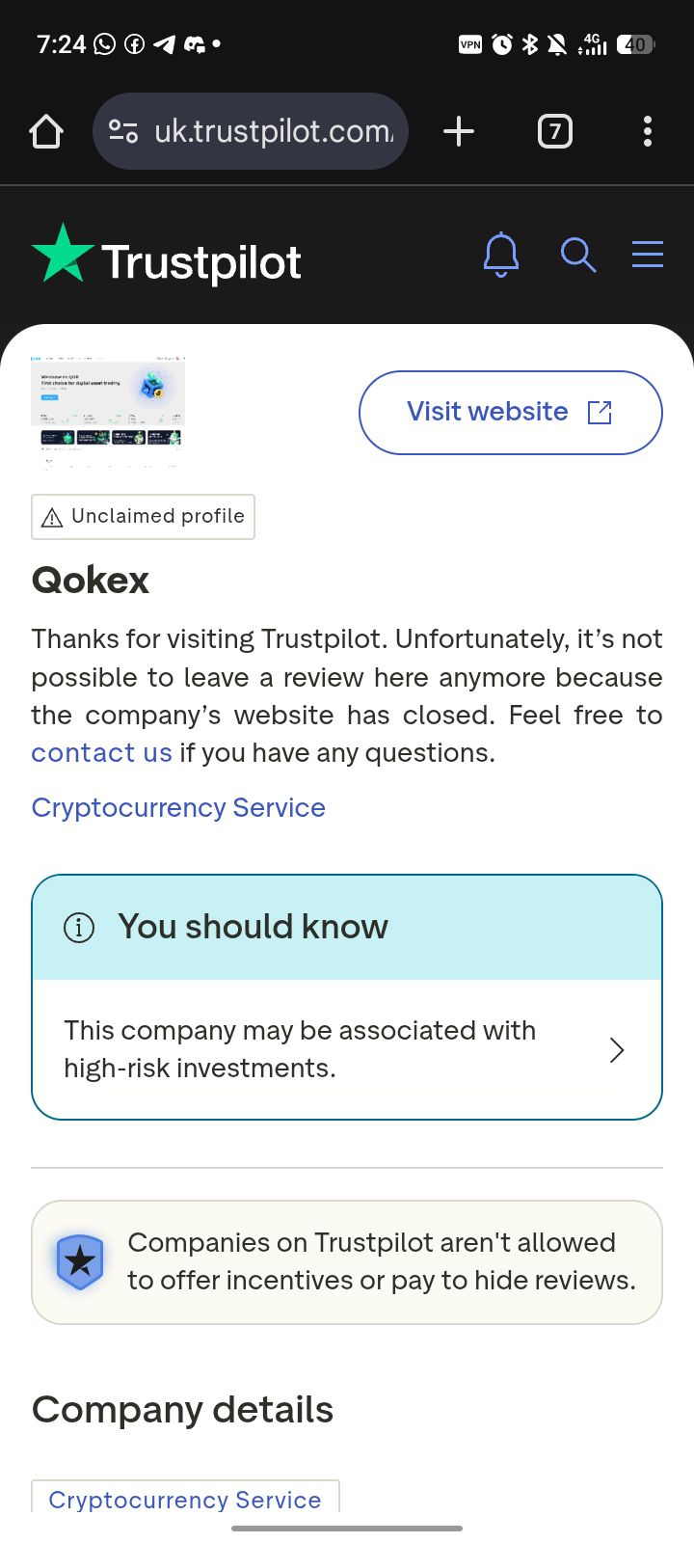This screenshot has width=694, height=1543.
Task: Tap the Unclaimed profile badge
Action: tap(143, 517)
